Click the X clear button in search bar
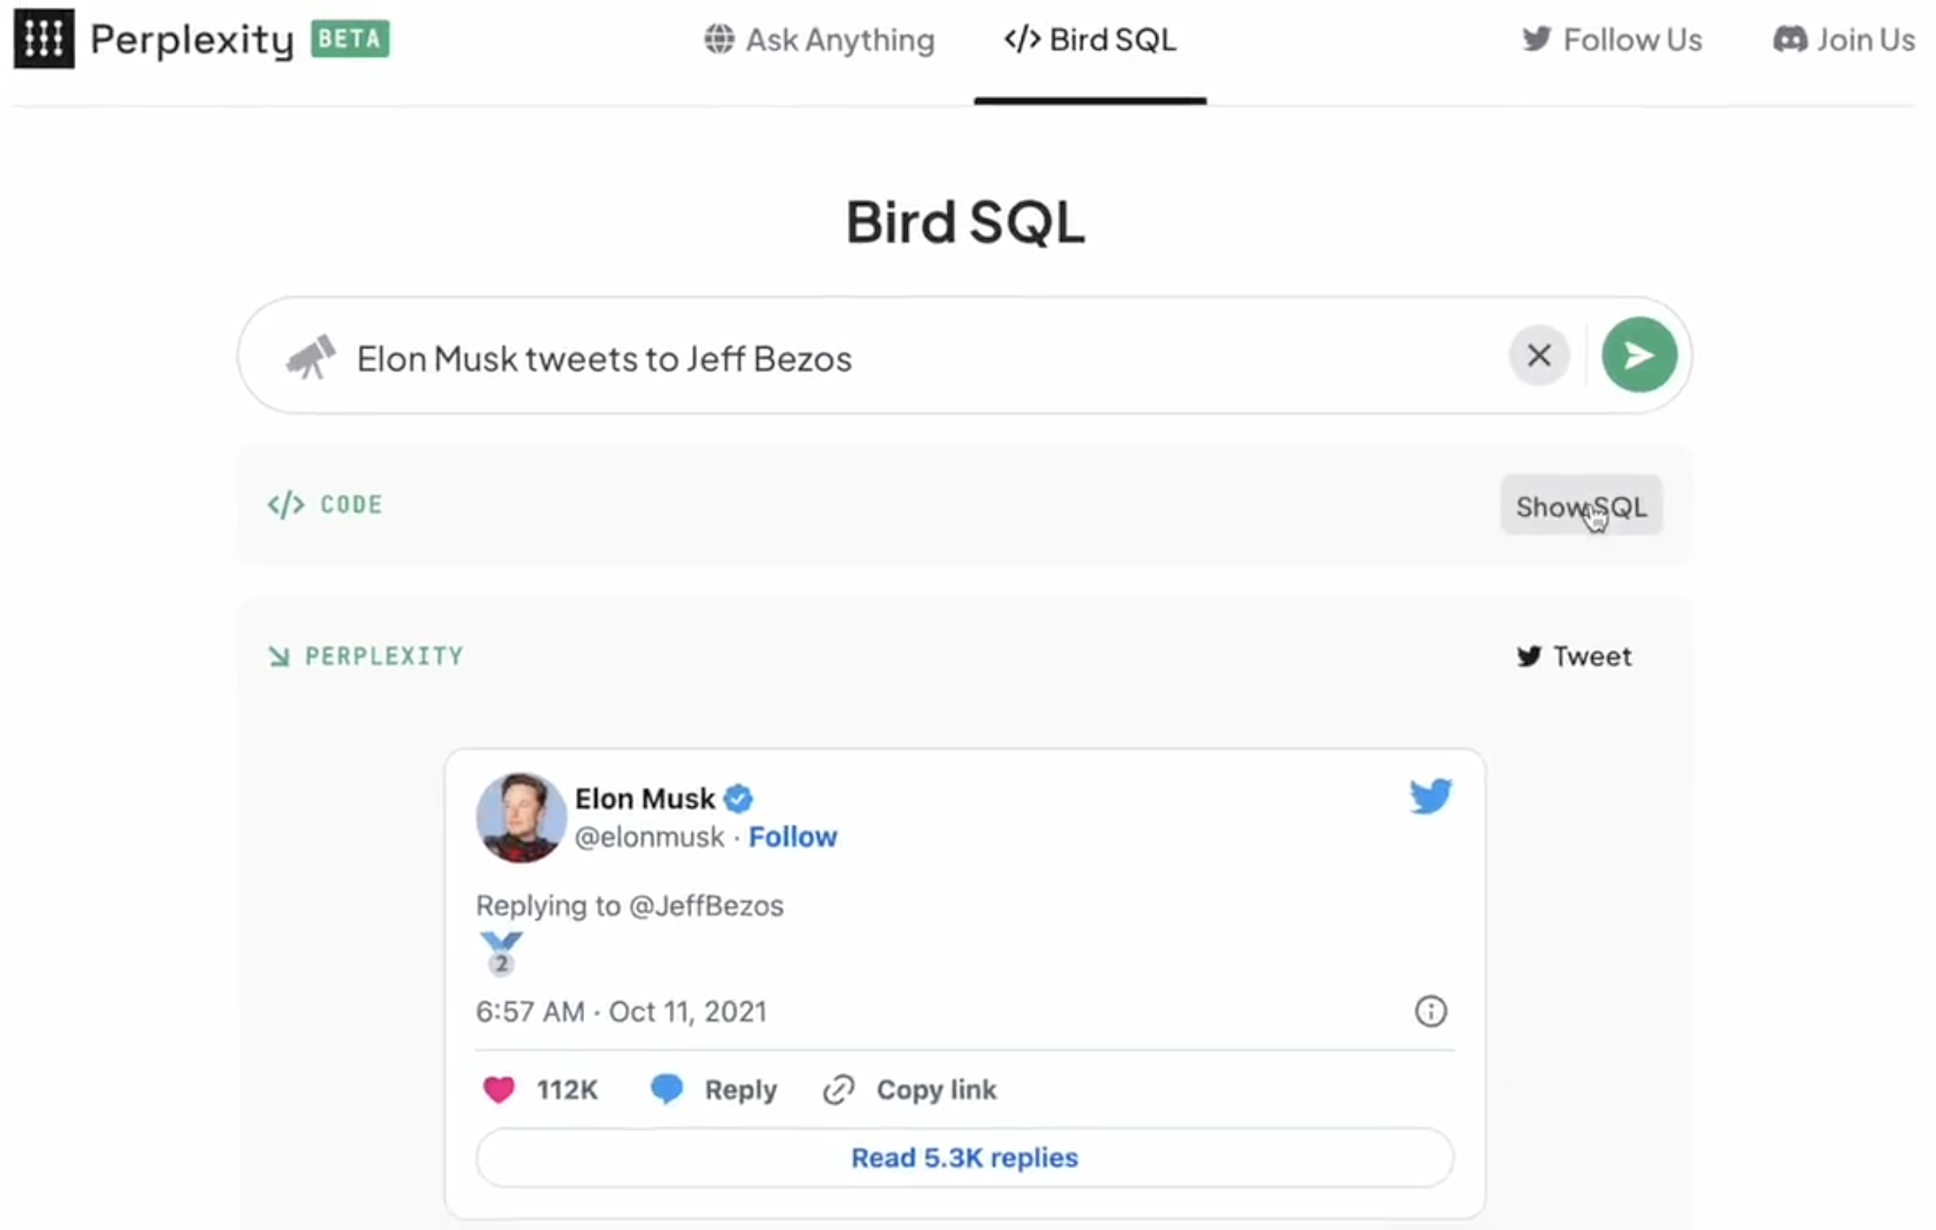 coord(1538,355)
